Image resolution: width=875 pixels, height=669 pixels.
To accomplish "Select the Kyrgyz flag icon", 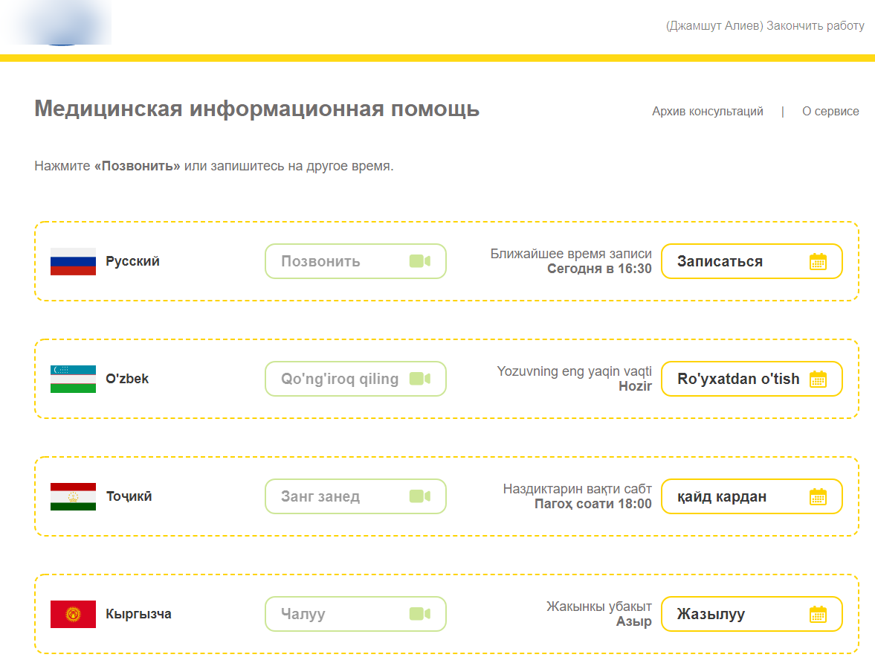I will (x=72, y=614).
